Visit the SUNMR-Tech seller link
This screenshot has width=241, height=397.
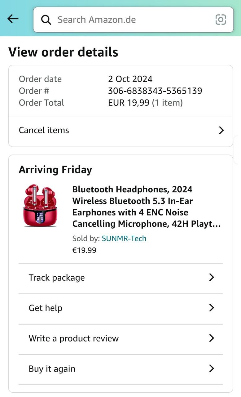124,239
